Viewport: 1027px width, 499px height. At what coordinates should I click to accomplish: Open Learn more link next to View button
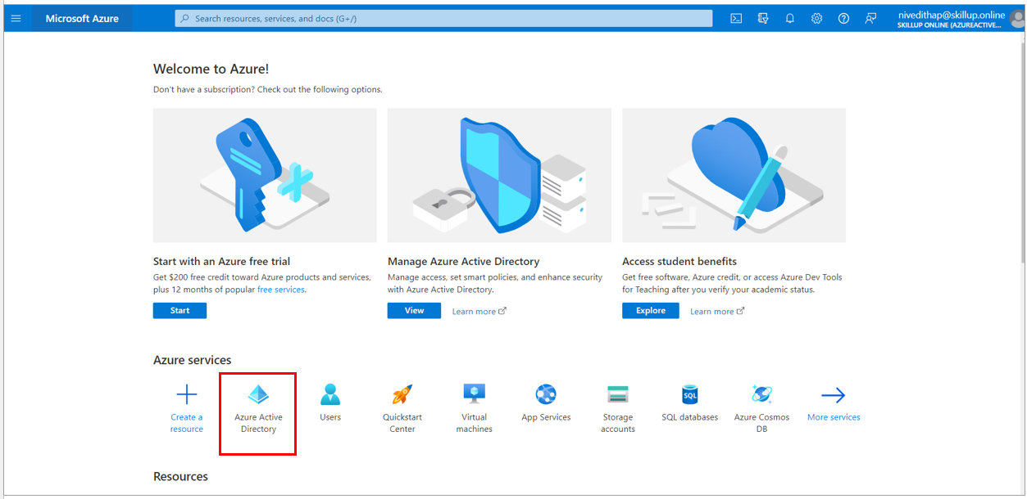tap(479, 312)
